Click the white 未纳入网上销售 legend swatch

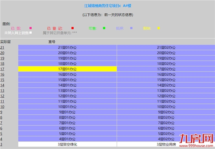31,33
